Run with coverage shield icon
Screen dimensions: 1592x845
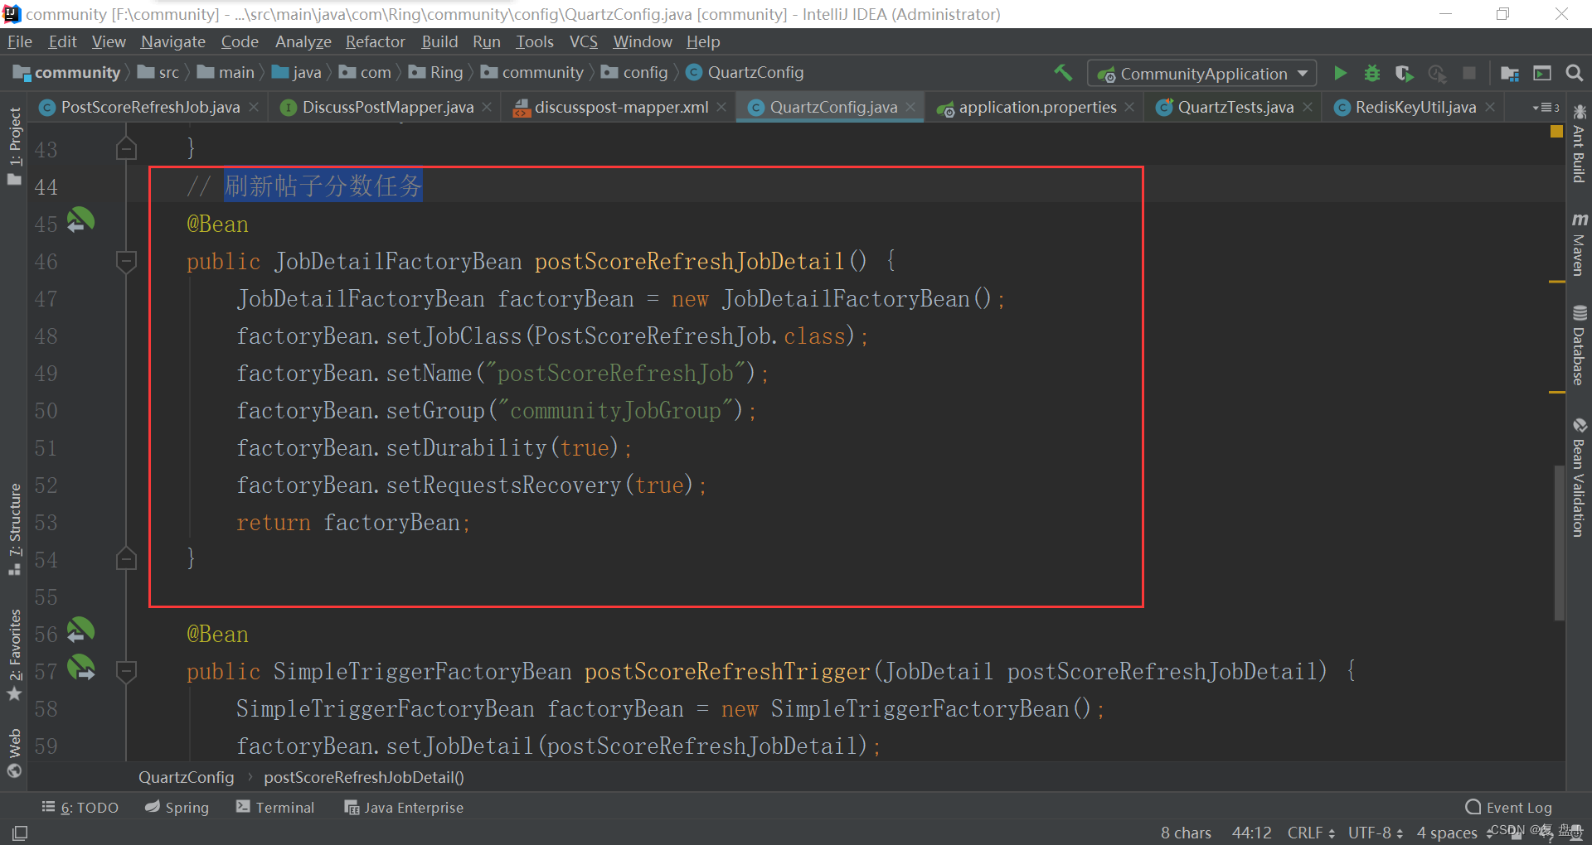click(x=1404, y=73)
